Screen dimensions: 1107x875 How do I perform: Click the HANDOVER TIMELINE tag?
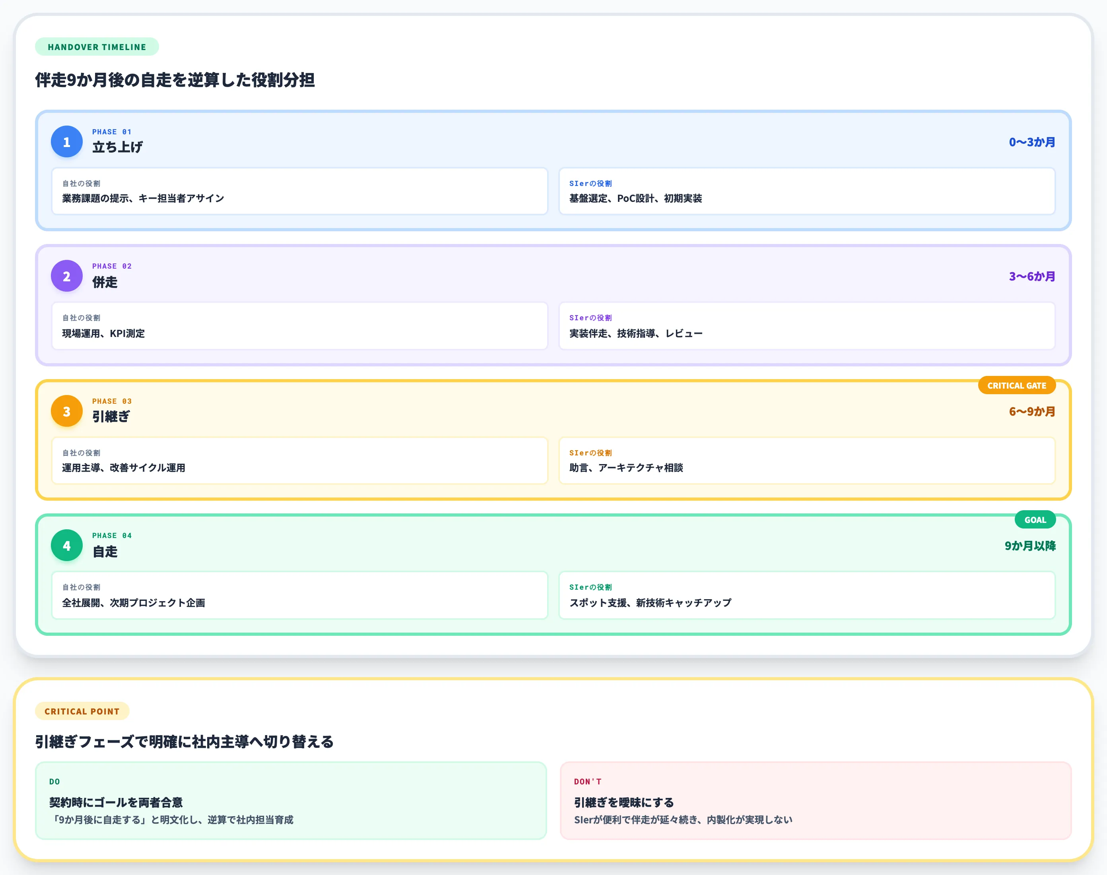(97, 46)
